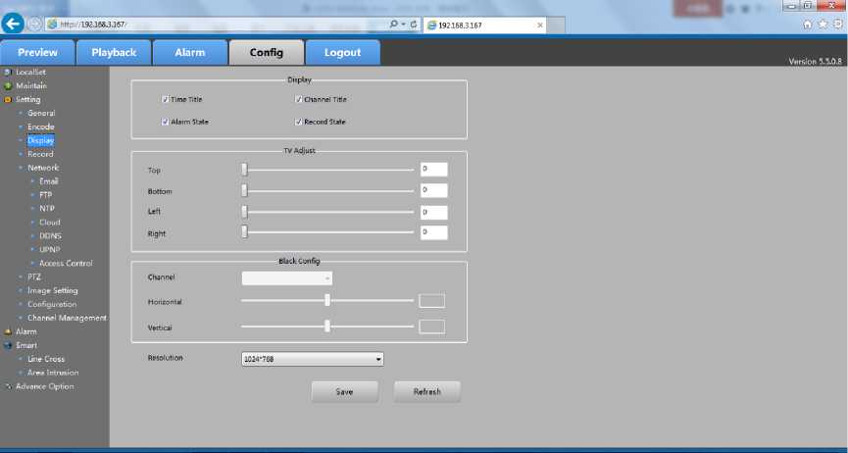Viewport: 848px width, 453px height.
Task: Click the browser back arrow button
Action: coord(13,25)
